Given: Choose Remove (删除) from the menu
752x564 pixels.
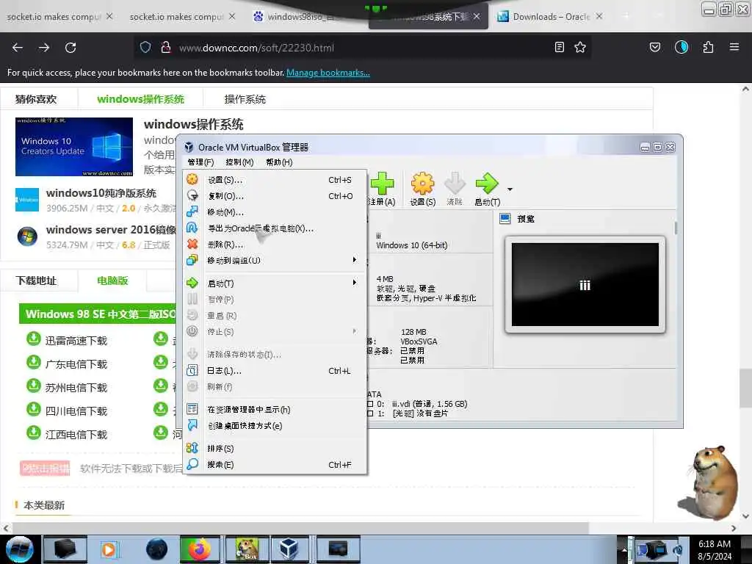Looking at the screenshot, I should click(275, 245).
